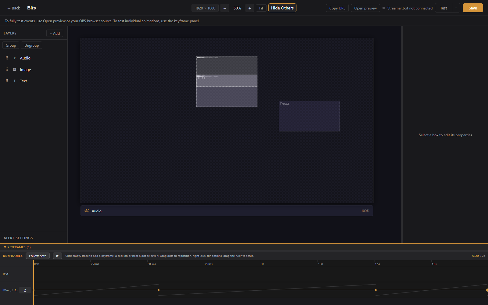The height and width of the screenshot is (305, 488).
Task: Click the Group button
Action: [x=11, y=45]
